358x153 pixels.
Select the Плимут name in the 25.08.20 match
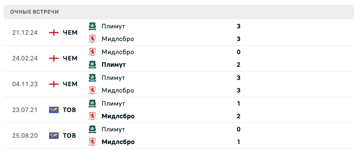coord(113,129)
